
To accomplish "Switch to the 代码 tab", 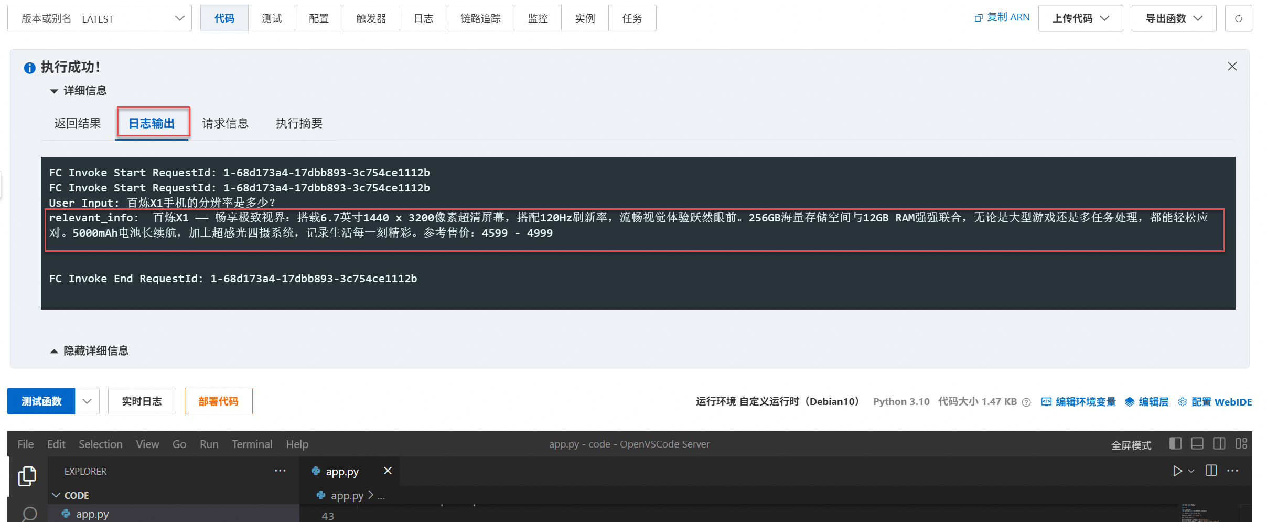I will tap(224, 18).
